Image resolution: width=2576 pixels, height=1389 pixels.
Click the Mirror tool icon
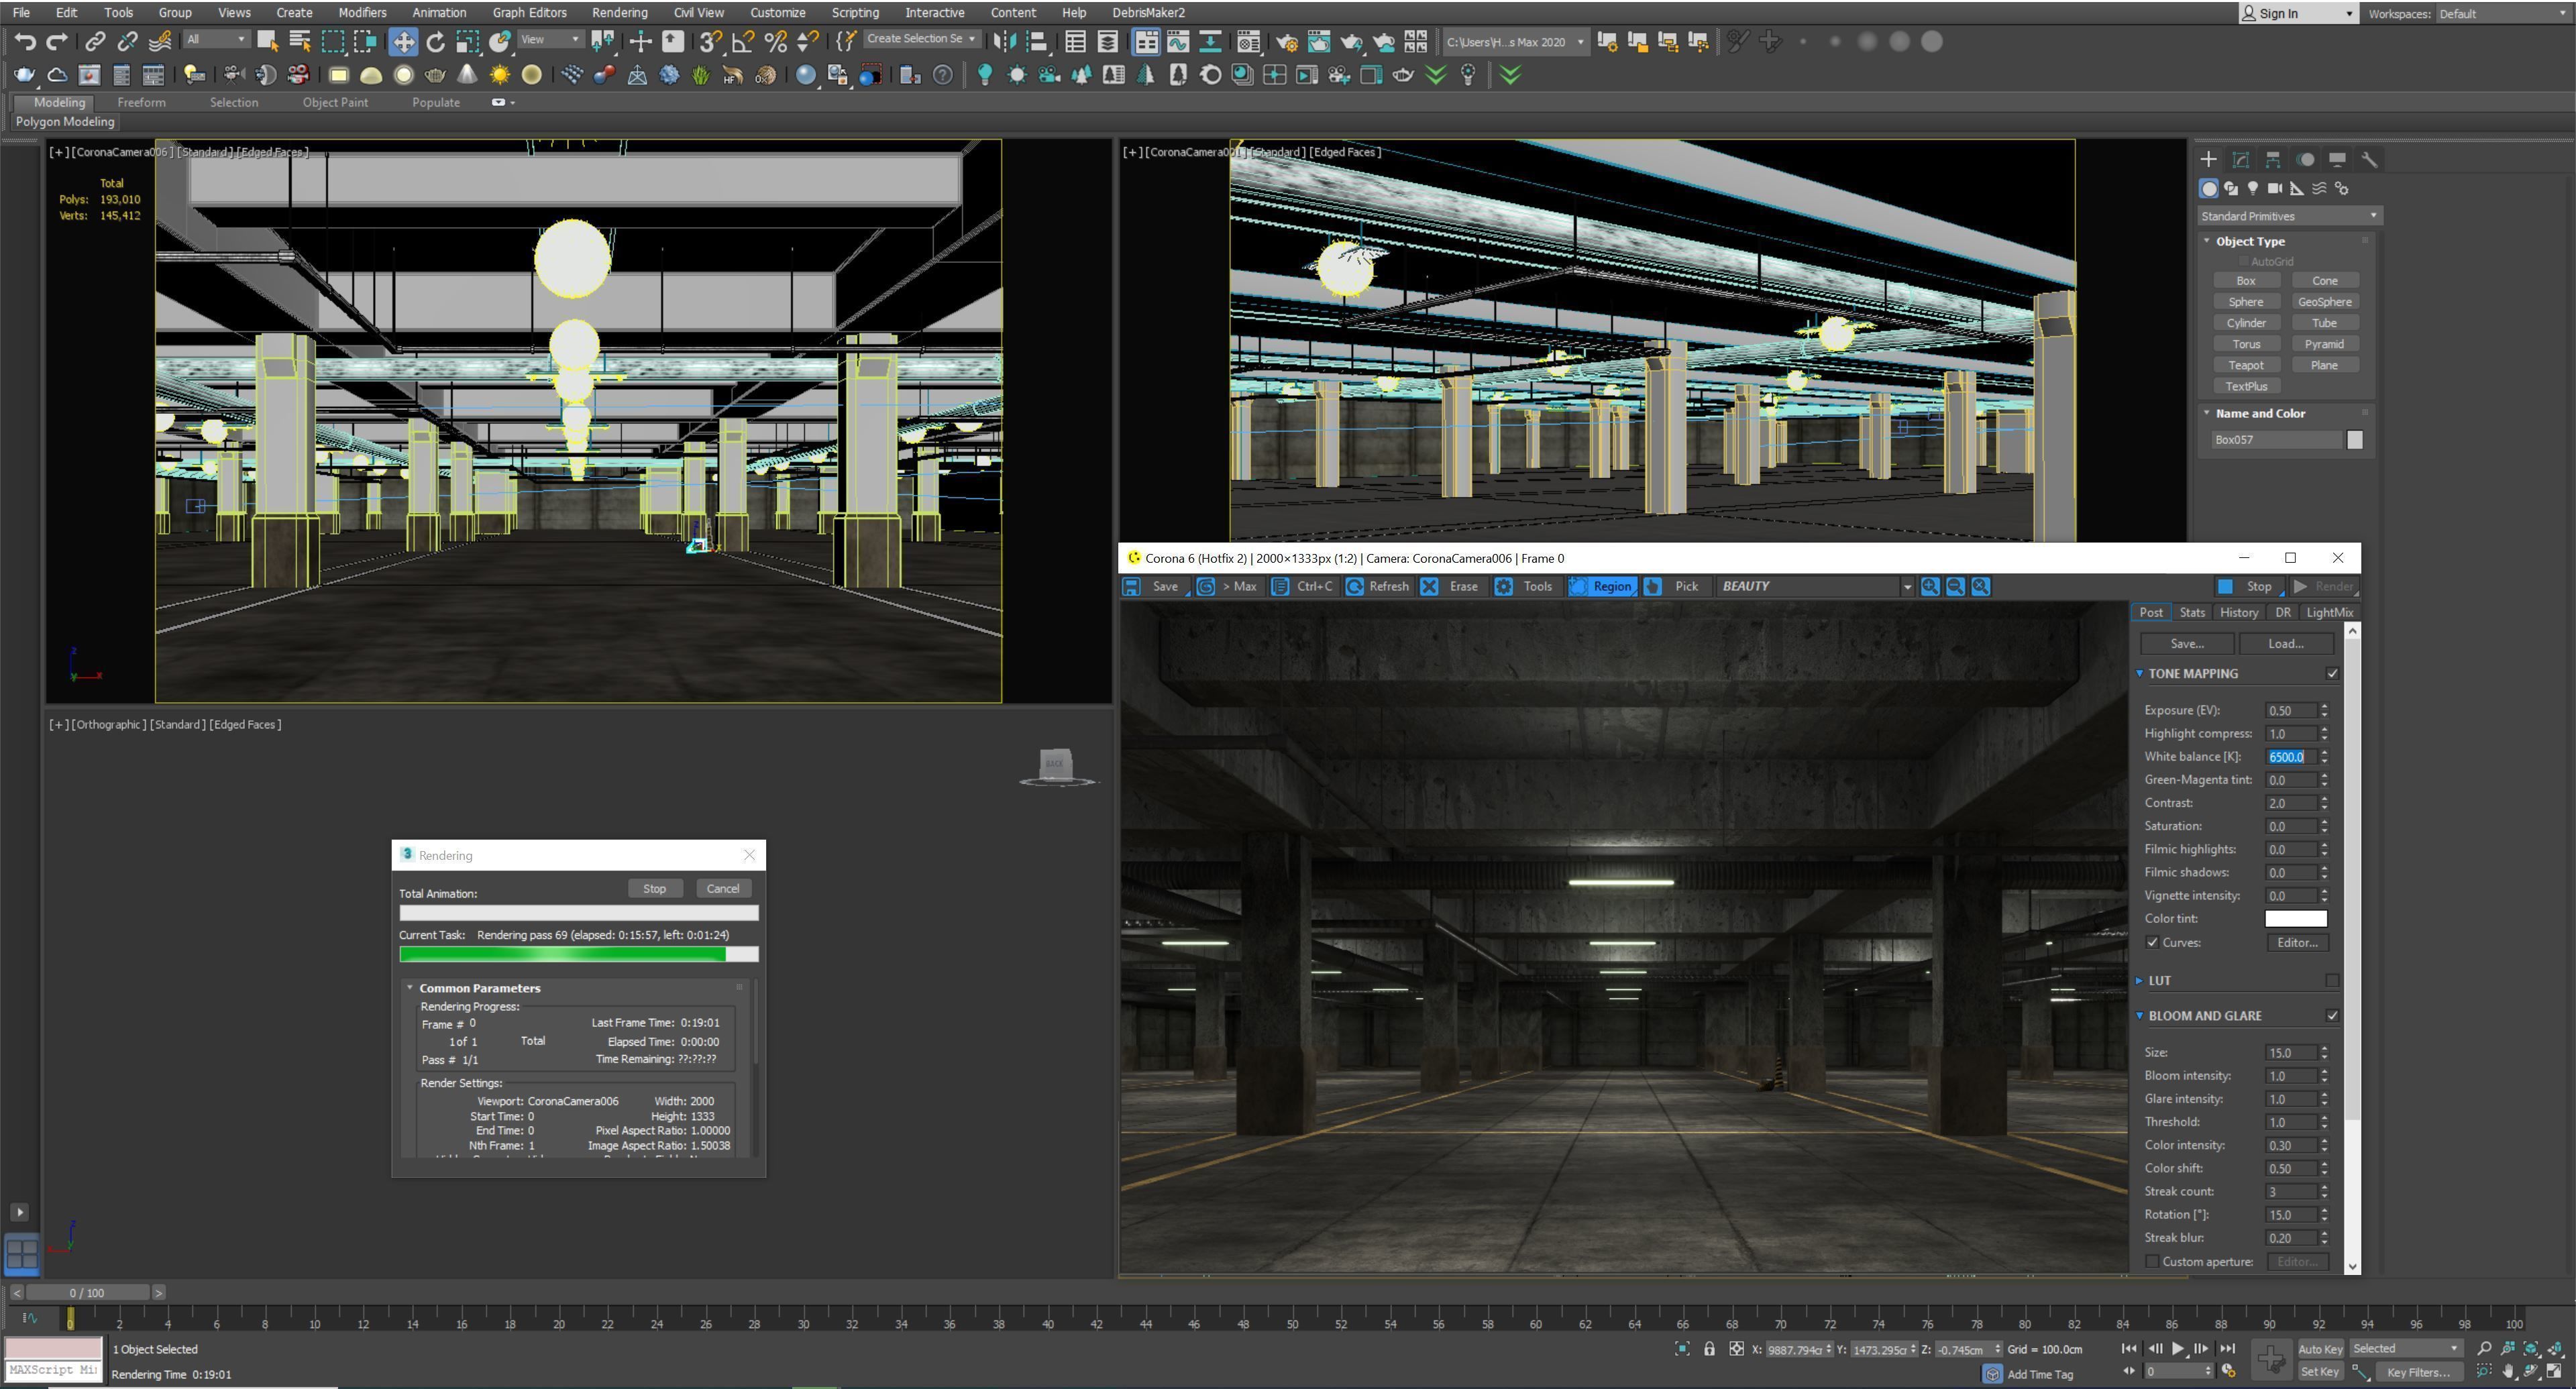pyautogui.click(x=1004, y=42)
